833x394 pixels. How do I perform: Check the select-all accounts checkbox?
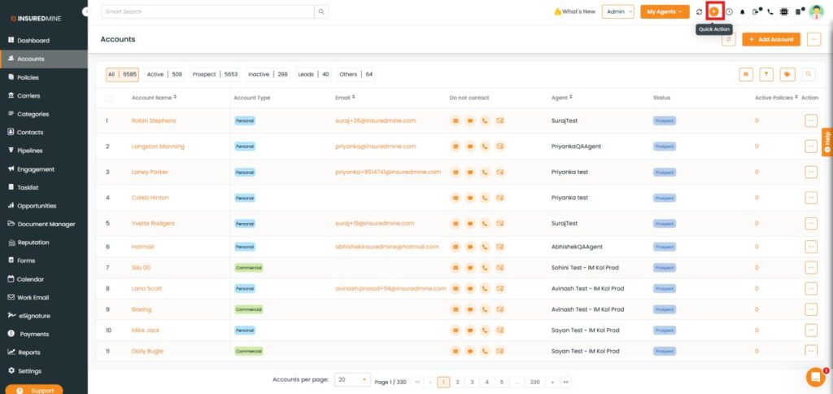(x=110, y=98)
